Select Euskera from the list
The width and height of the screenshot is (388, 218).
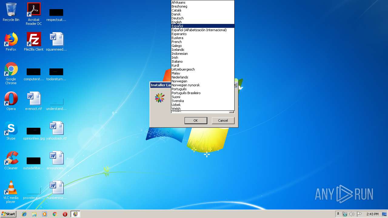point(203,38)
